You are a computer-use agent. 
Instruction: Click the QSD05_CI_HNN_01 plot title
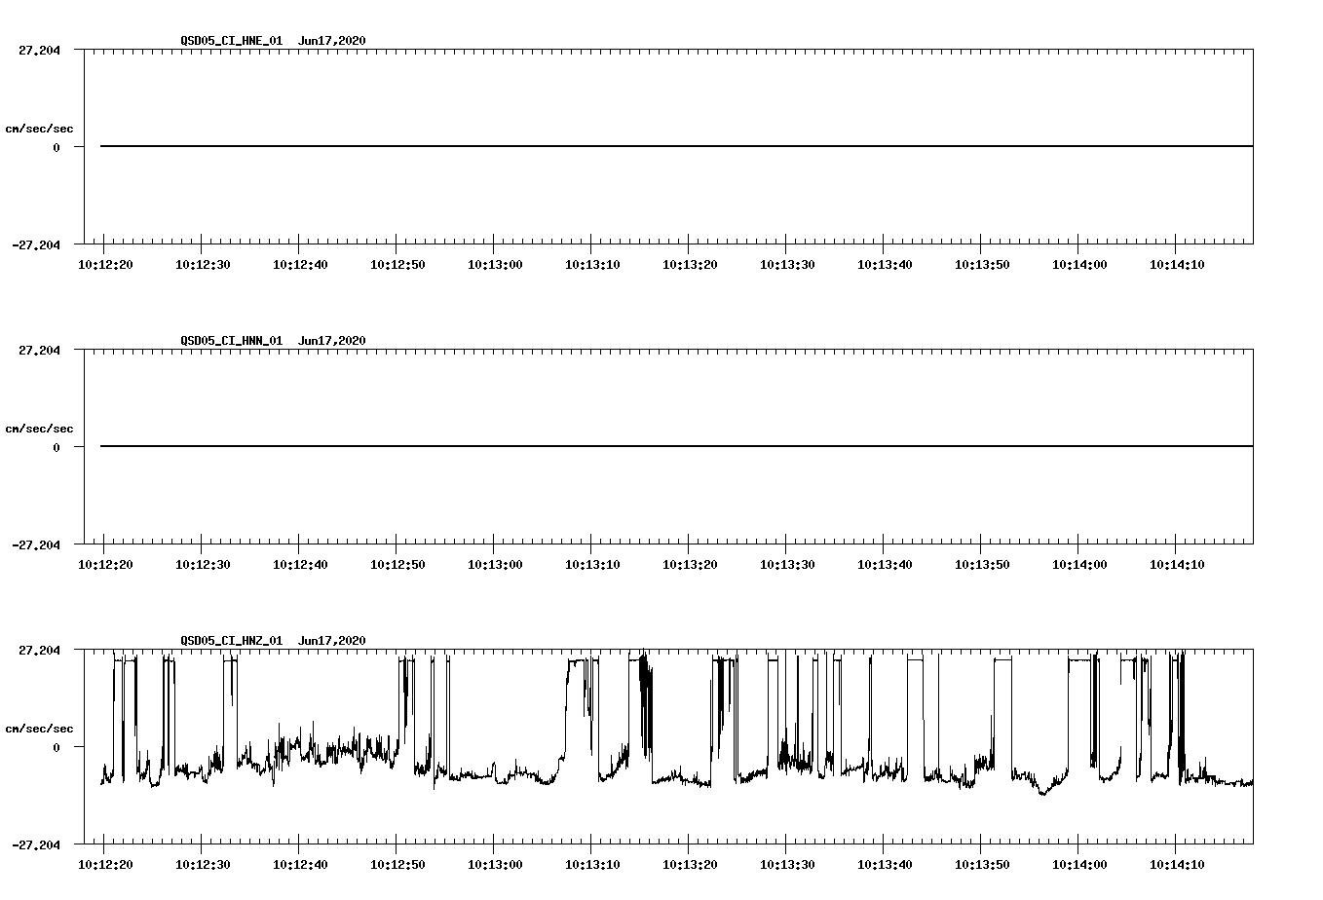pyautogui.click(x=232, y=341)
